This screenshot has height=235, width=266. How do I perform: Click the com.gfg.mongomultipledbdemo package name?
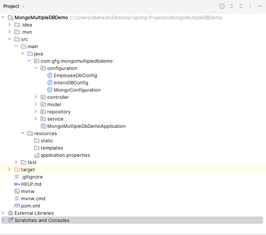tap(77, 61)
